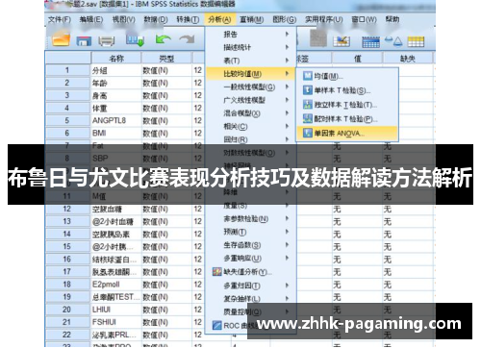Screen dimensions: 481x348
Task: Click the 缺失 column header
Action: [408, 59]
